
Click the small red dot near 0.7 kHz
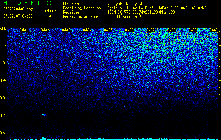[x=33, y=117]
